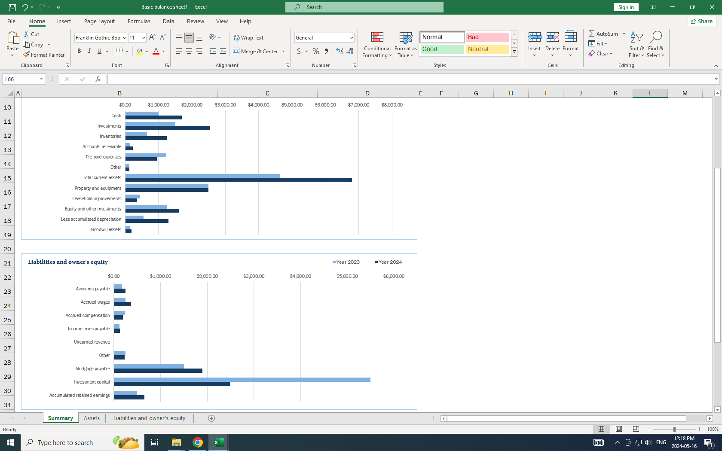Add a new sheet with plus icon
Viewport: 722px width, 451px height.
point(211,418)
